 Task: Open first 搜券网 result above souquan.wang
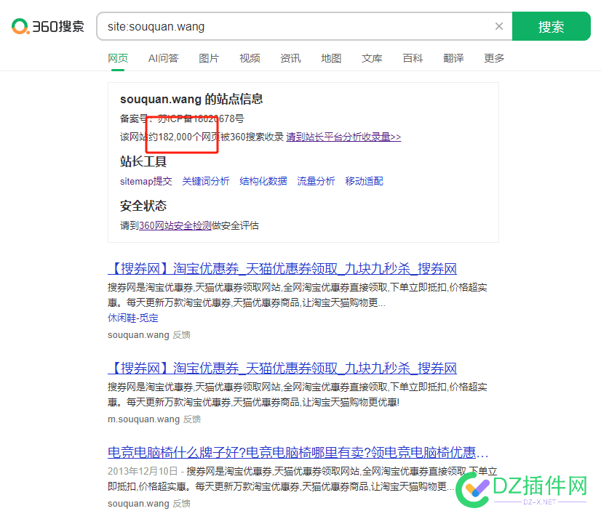pyautogui.click(x=282, y=268)
